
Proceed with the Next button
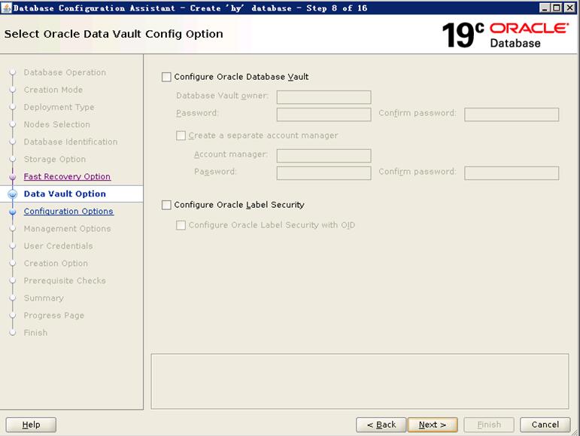coord(433,425)
